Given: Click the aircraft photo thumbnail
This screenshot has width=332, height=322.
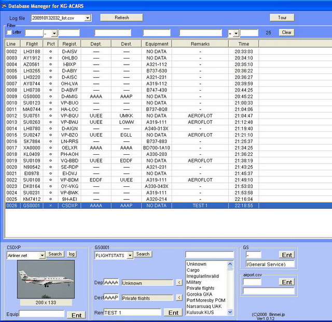Looking at the screenshot, I should point(46,280).
